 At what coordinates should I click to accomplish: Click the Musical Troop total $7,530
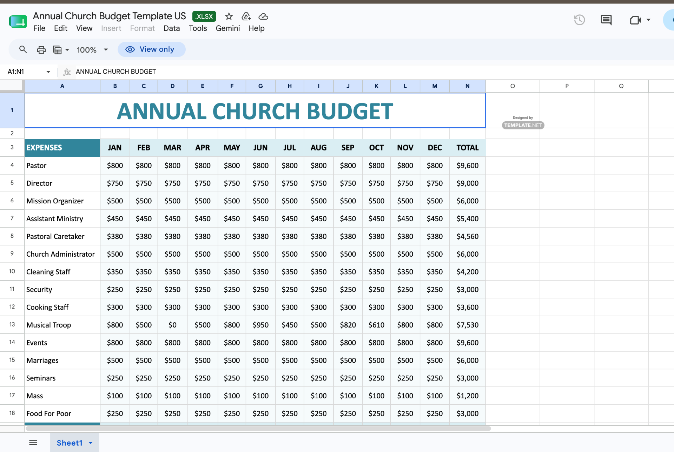pyautogui.click(x=467, y=325)
